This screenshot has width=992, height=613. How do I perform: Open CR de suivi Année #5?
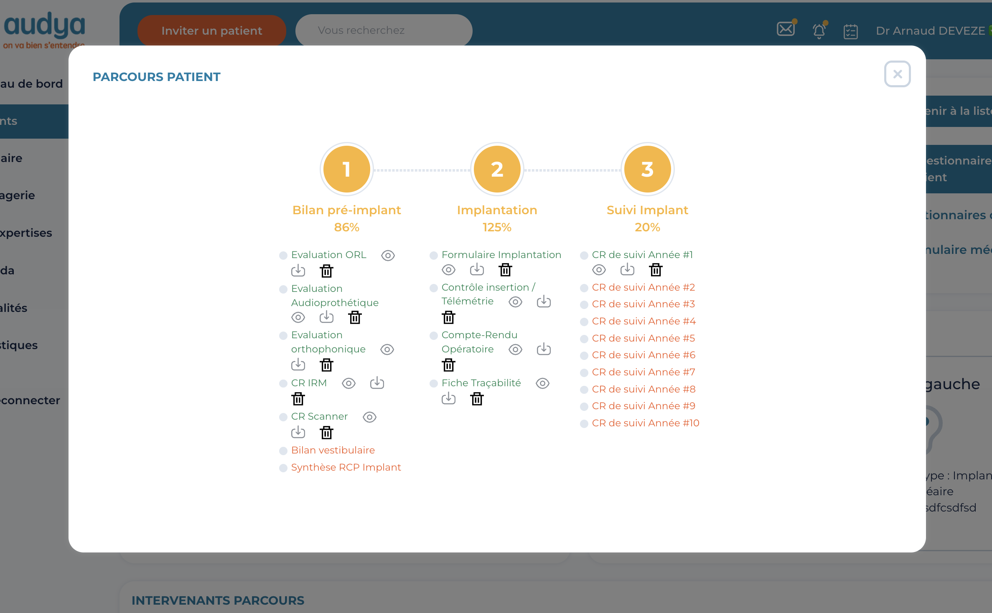643,338
